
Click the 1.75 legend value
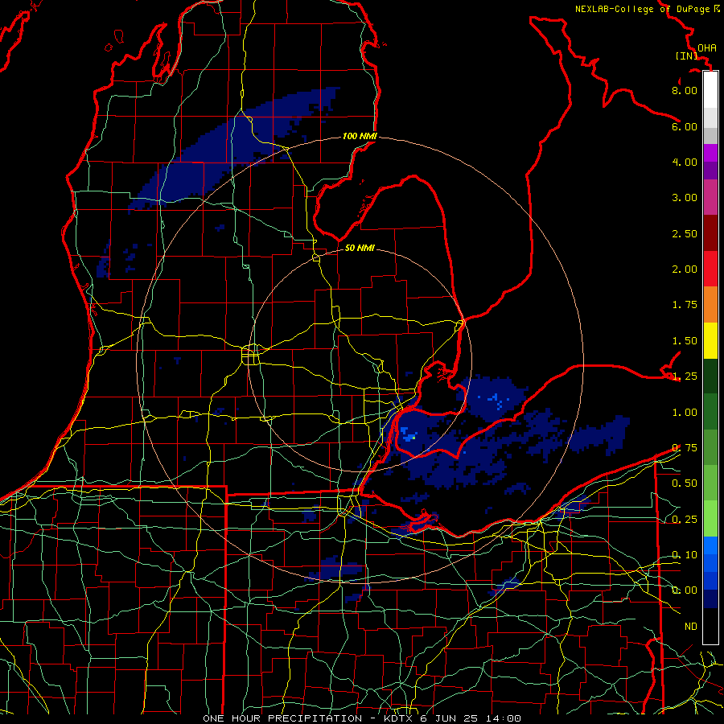pyautogui.click(x=685, y=305)
